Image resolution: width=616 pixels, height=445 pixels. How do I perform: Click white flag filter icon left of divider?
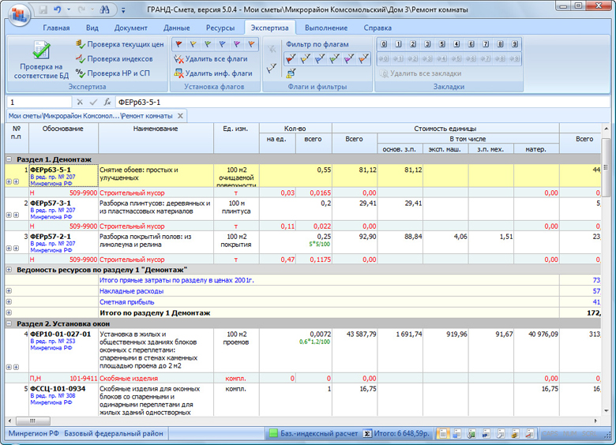tap(272, 69)
